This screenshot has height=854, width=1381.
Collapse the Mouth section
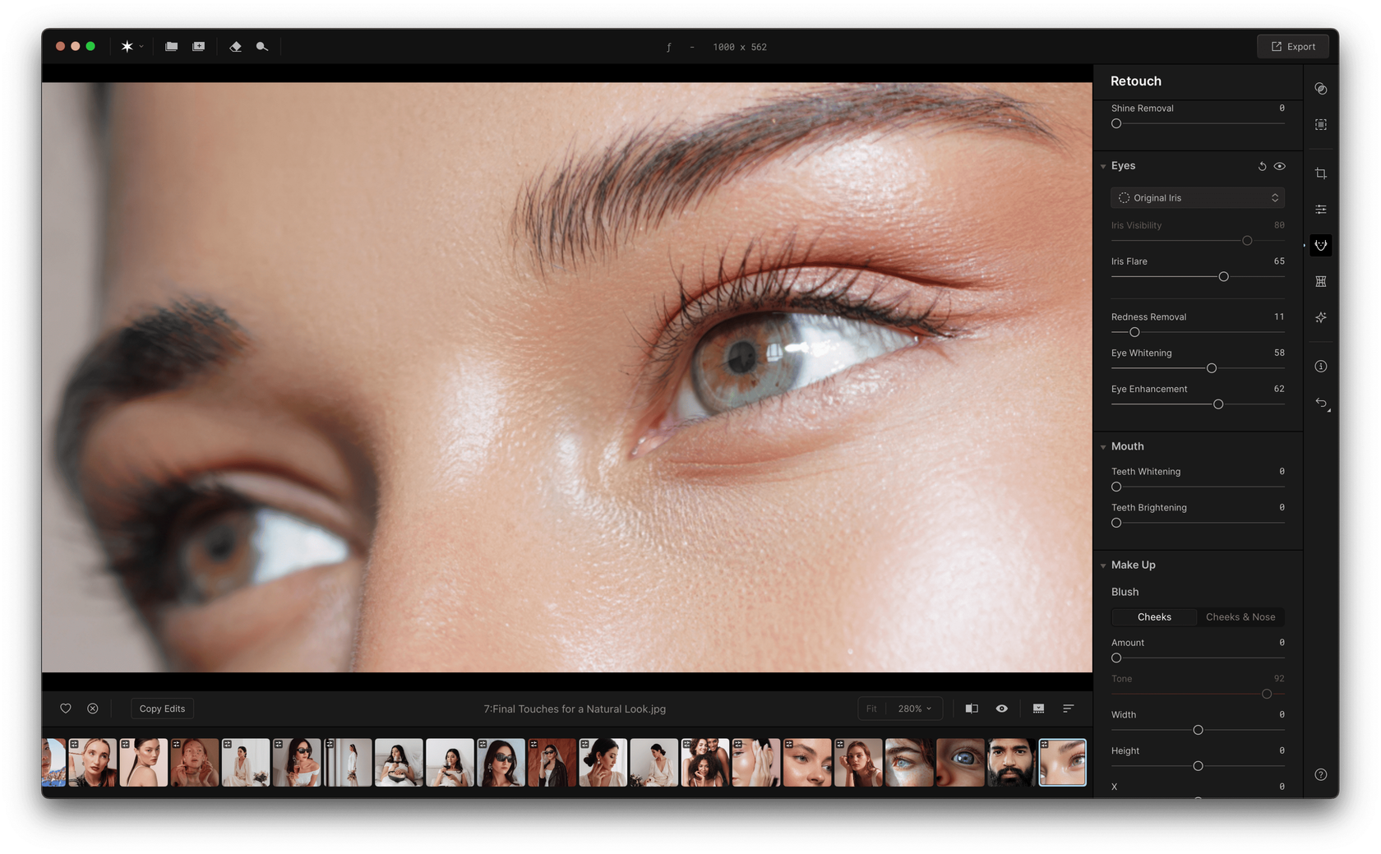tap(1103, 447)
